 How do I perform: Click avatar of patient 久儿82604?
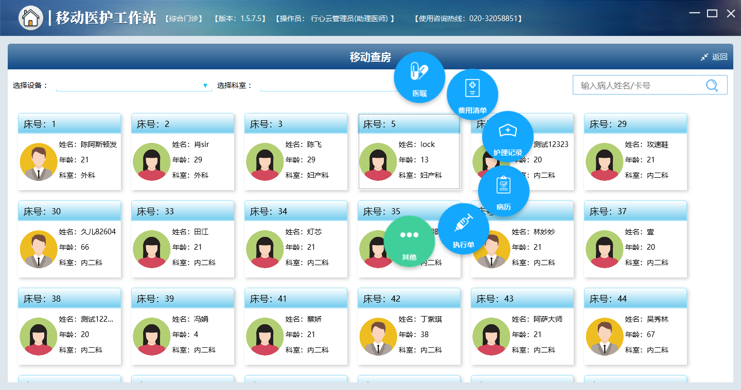point(39,249)
